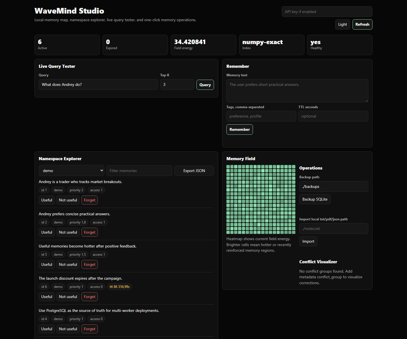Open the demo namespace dropdown
The height and width of the screenshot is (339, 407).
[x=72, y=171]
